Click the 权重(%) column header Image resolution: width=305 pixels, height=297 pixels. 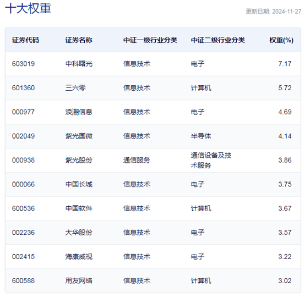click(281, 40)
